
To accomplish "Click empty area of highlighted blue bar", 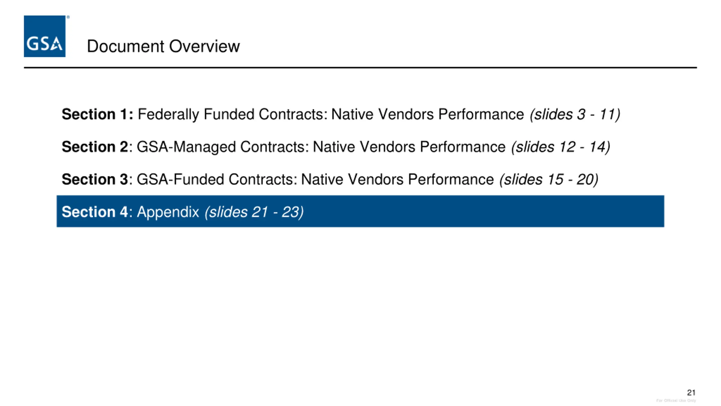I will pyautogui.click(x=479, y=211).
